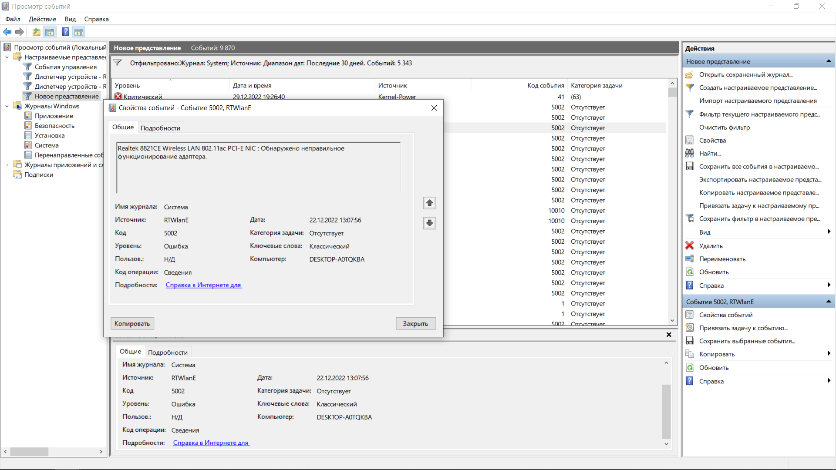Click the open saved log folder icon

(690, 74)
